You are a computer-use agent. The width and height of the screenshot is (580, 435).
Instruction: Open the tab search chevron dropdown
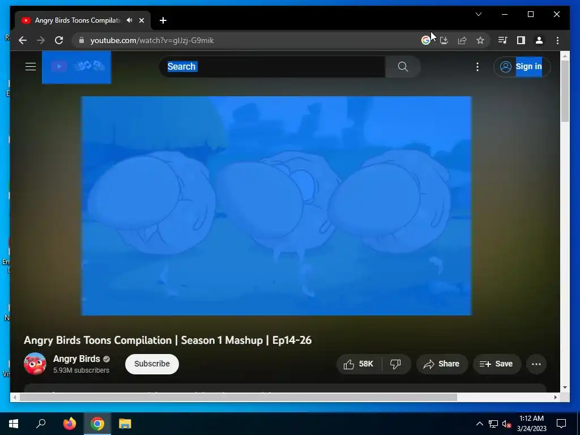tap(478, 14)
